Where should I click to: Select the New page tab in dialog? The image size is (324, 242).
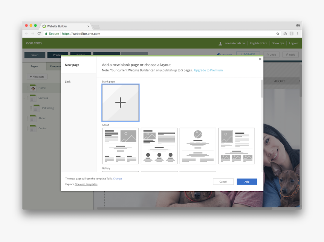[78, 65]
